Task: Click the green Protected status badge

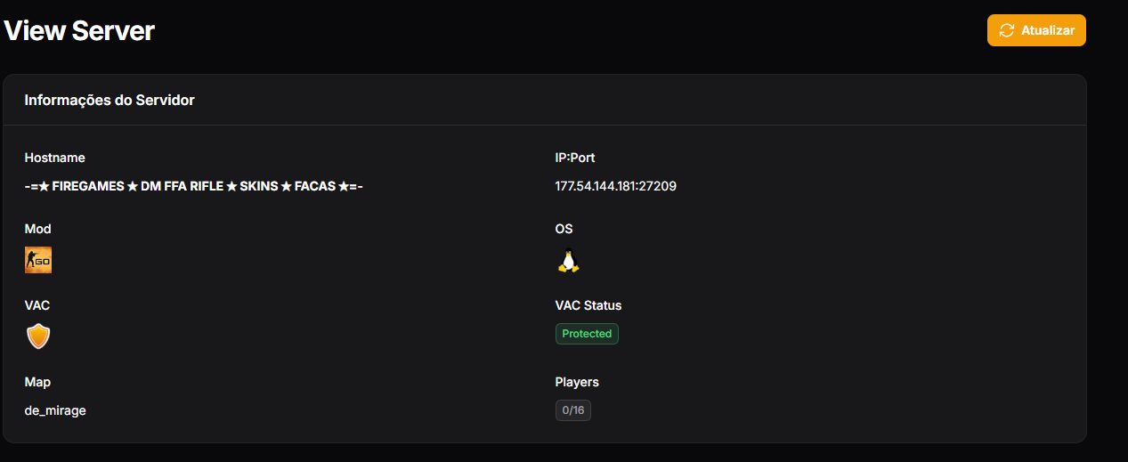Action: click(587, 334)
